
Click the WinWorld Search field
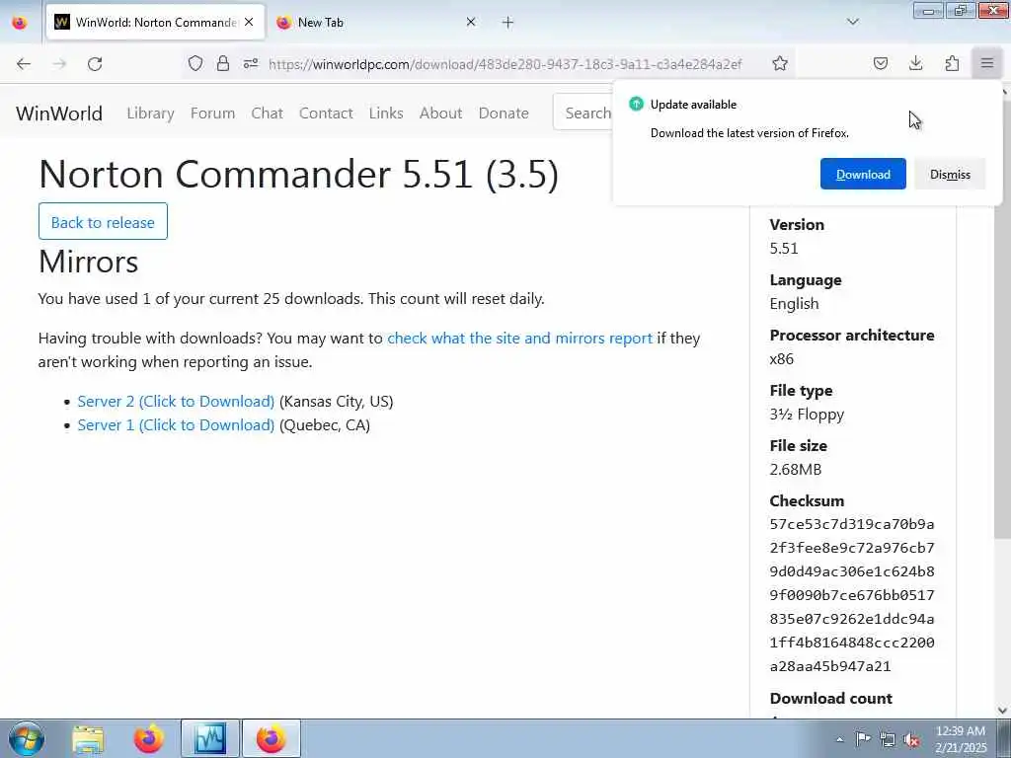pyautogui.click(x=583, y=113)
